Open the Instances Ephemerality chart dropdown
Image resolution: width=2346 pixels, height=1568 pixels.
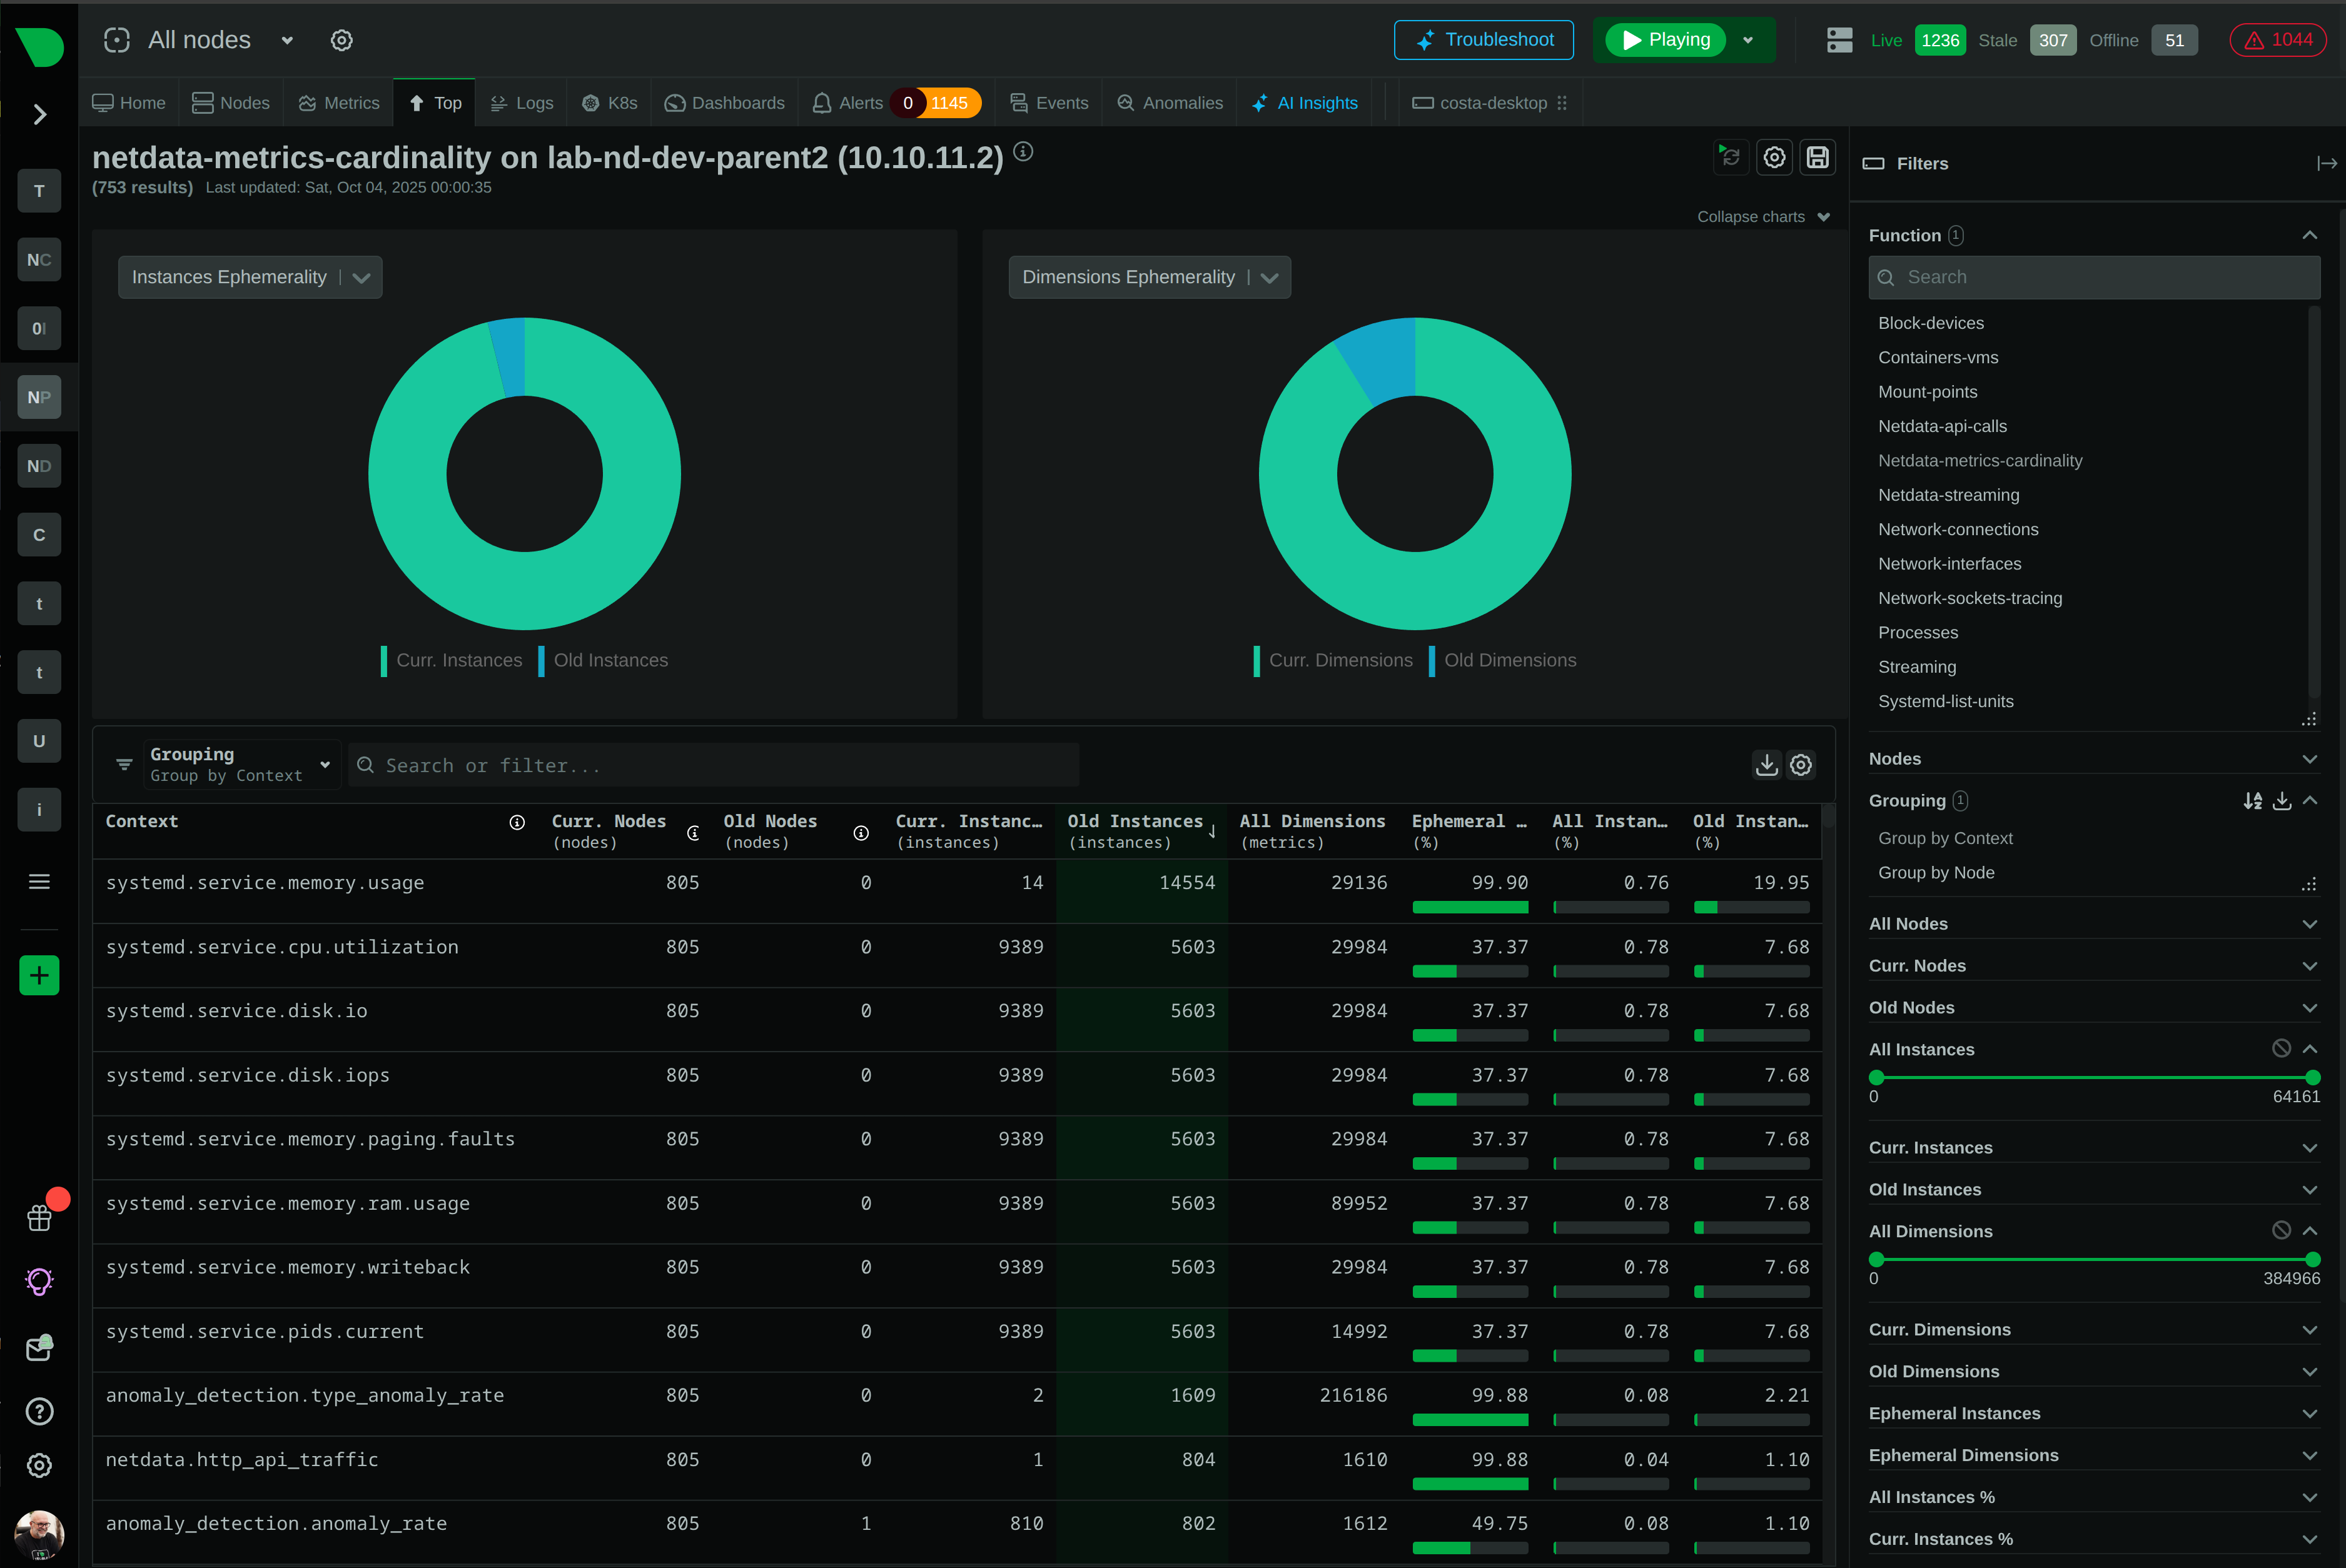click(x=361, y=277)
